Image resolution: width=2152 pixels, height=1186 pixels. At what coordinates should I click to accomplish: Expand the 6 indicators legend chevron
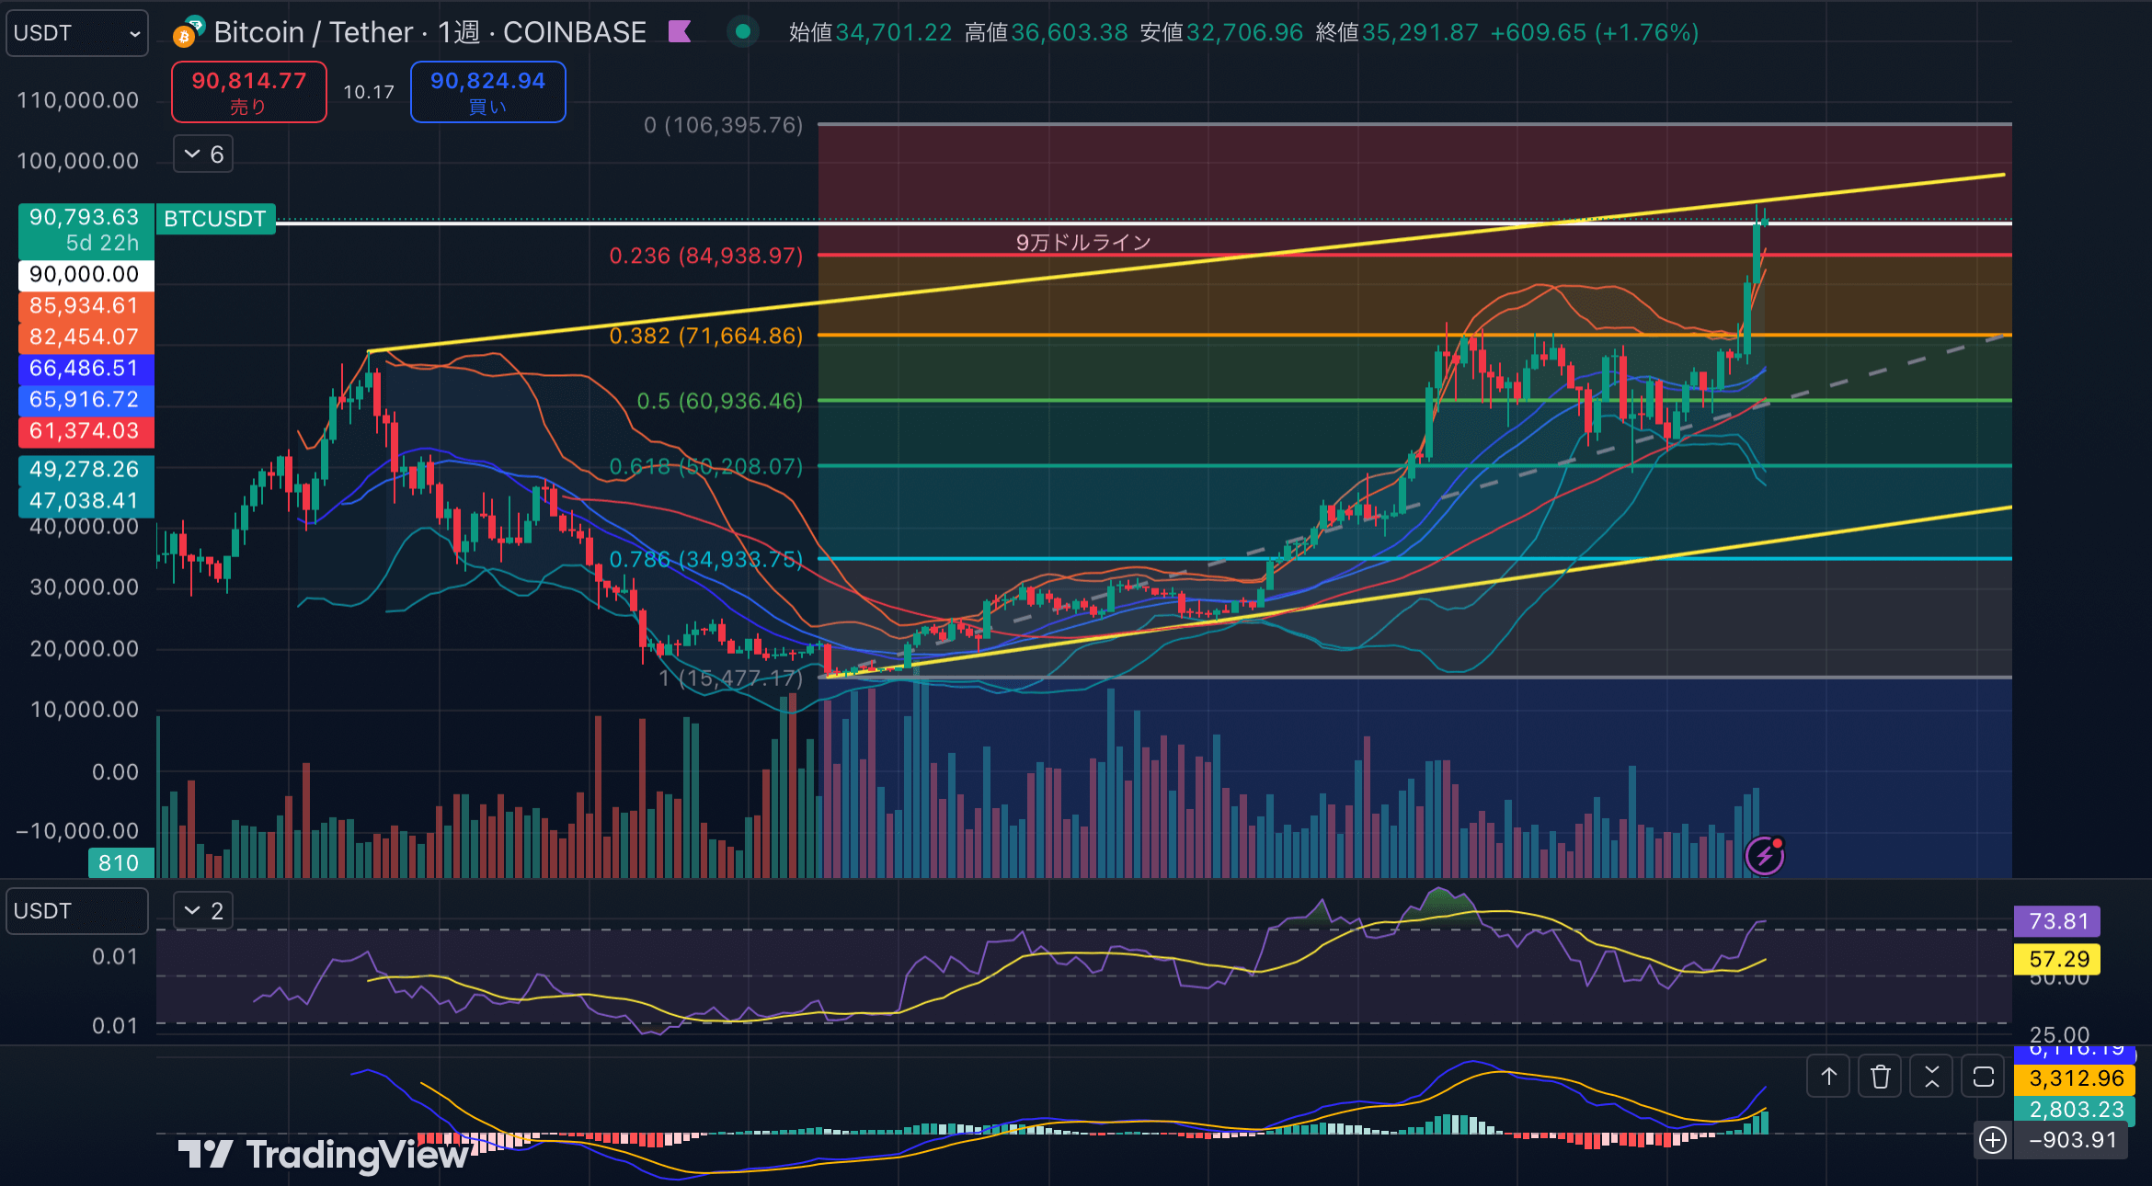click(203, 154)
